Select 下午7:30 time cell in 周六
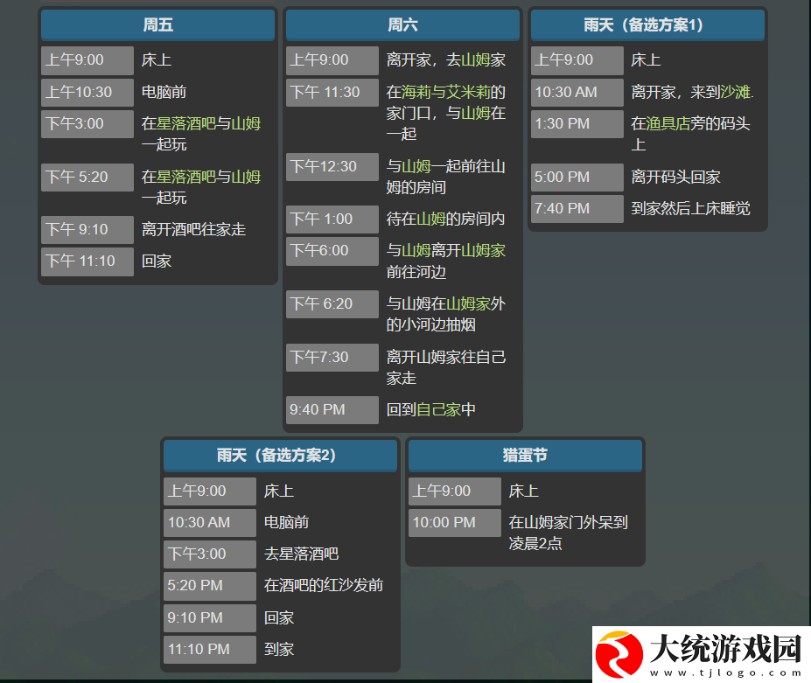Image resolution: width=811 pixels, height=683 pixels. (332, 358)
